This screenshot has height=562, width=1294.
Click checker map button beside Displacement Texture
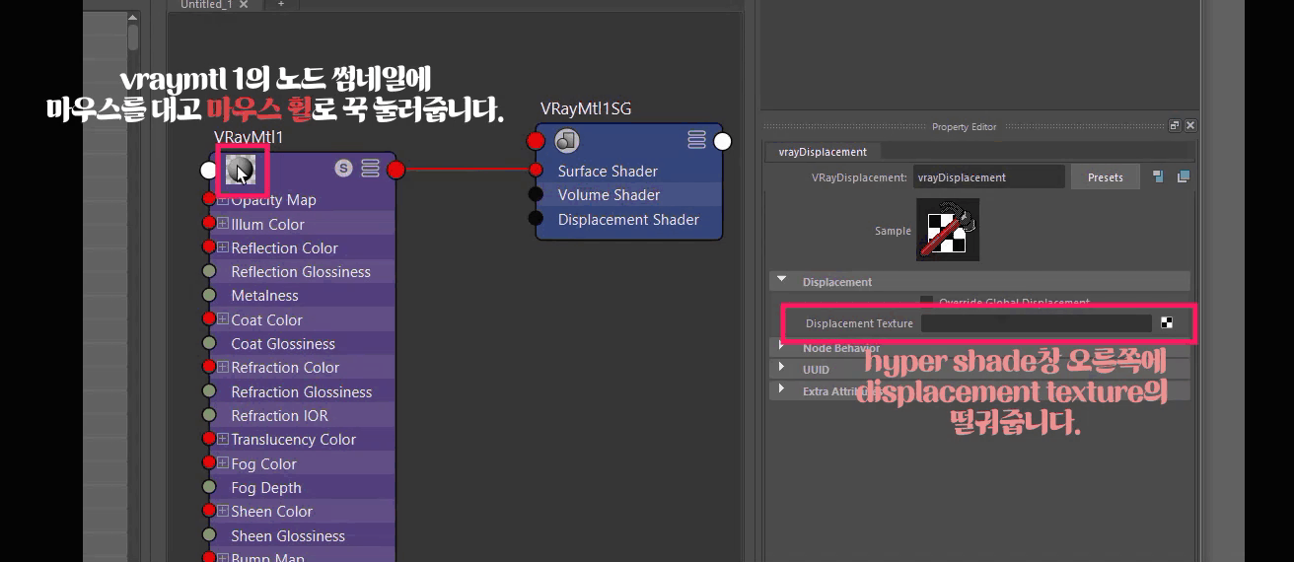click(1167, 322)
